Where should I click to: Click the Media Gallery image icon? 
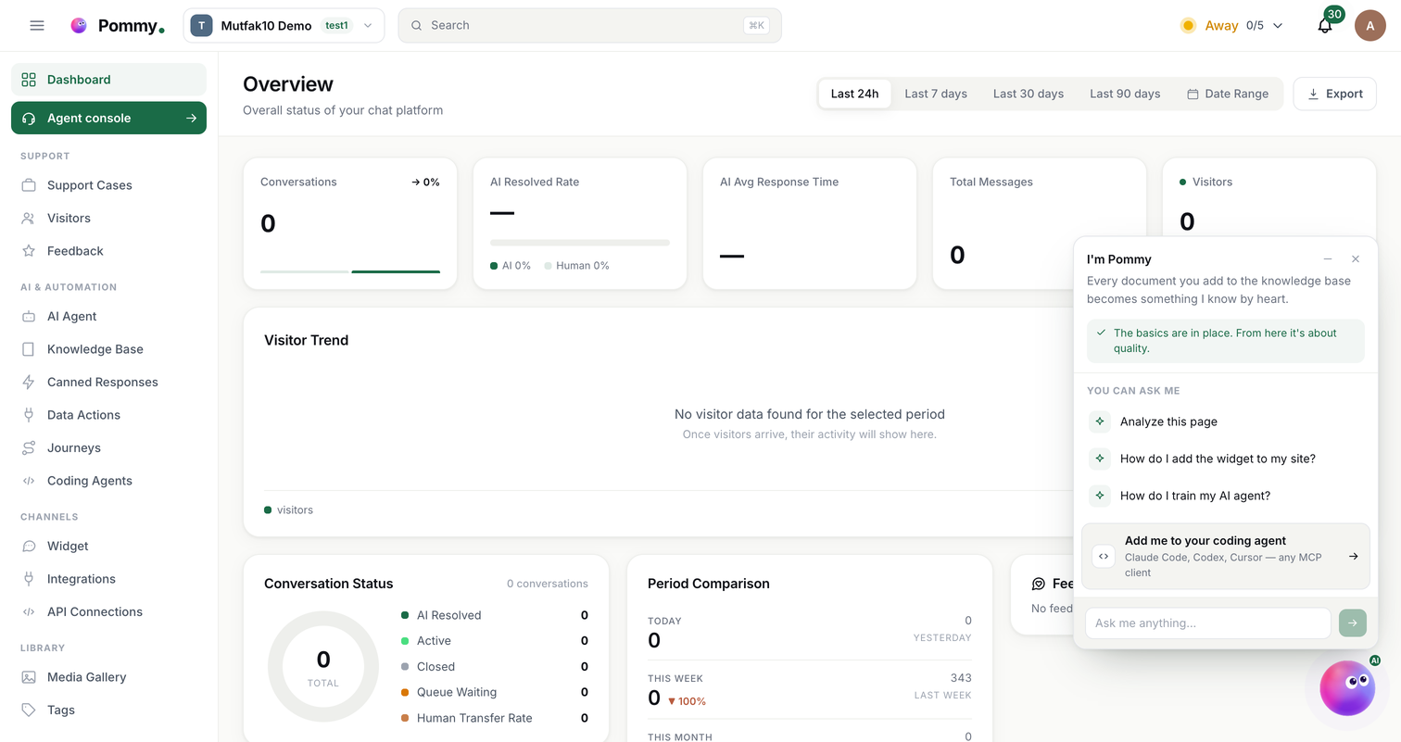pyautogui.click(x=29, y=677)
